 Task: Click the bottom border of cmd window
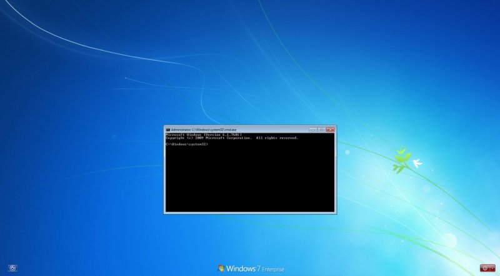coord(250,213)
